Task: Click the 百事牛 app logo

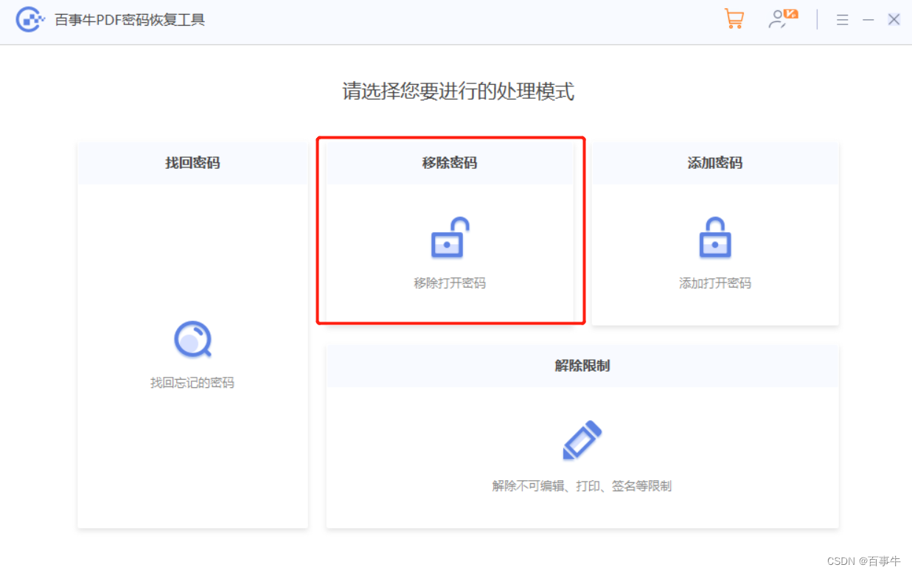Action: [x=30, y=20]
